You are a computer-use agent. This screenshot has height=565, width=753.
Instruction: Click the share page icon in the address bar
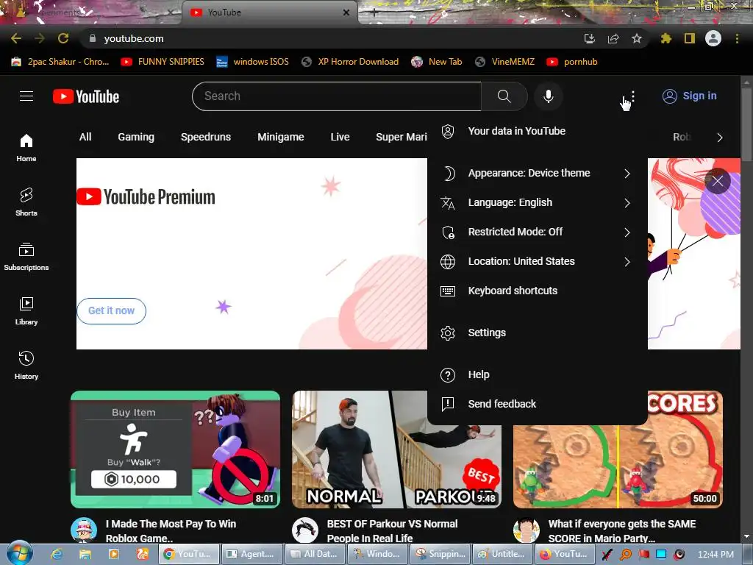(x=613, y=38)
